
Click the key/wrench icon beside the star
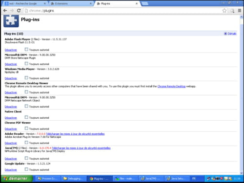[x=232, y=11]
